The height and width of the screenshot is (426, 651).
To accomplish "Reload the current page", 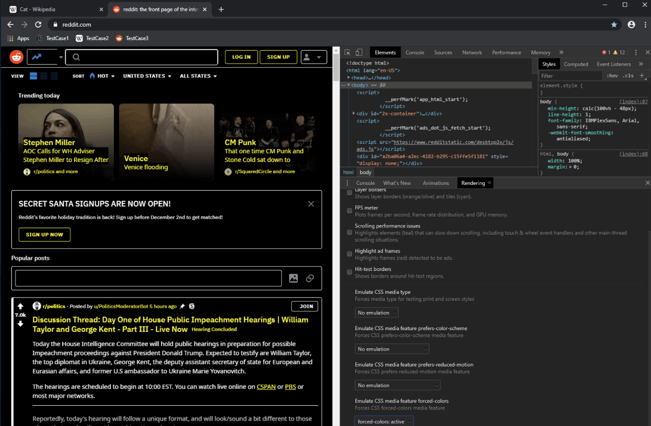I will [38, 24].
